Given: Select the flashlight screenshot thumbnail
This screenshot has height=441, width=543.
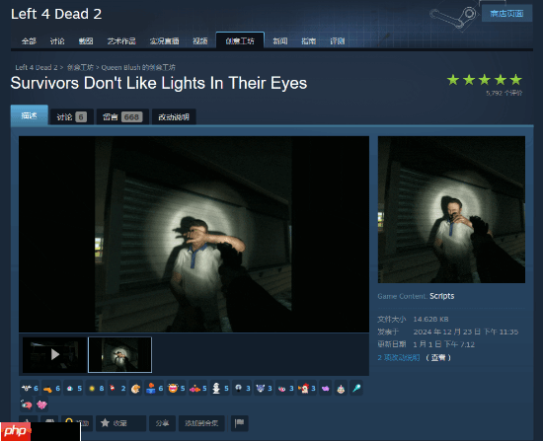Looking at the screenshot, I should (x=119, y=354).
